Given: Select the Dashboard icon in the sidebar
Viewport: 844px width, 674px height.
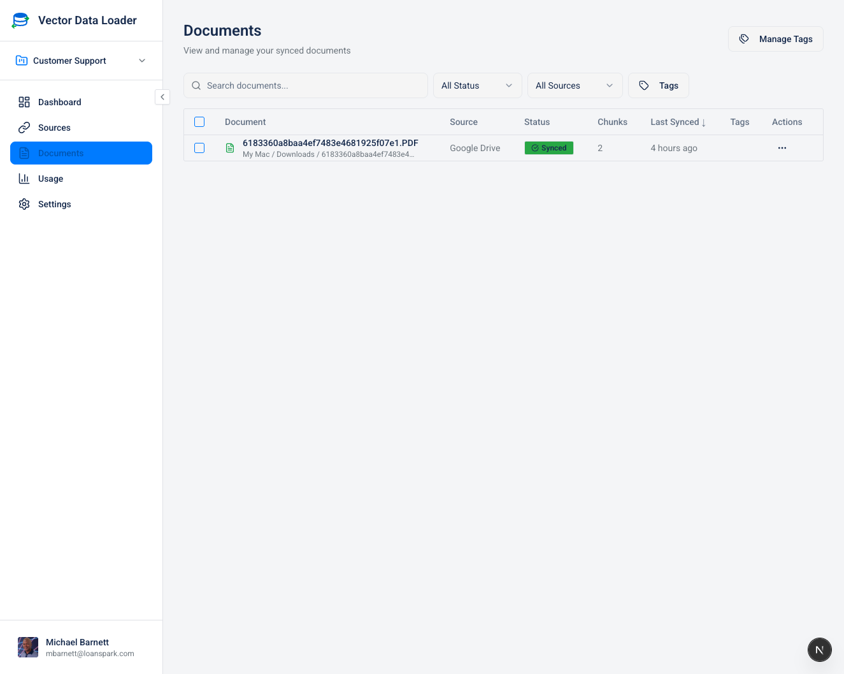Looking at the screenshot, I should point(24,101).
